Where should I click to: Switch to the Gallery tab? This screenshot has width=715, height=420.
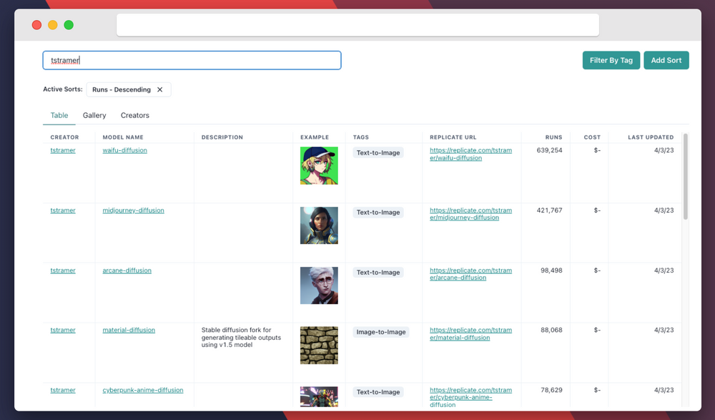coord(94,115)
